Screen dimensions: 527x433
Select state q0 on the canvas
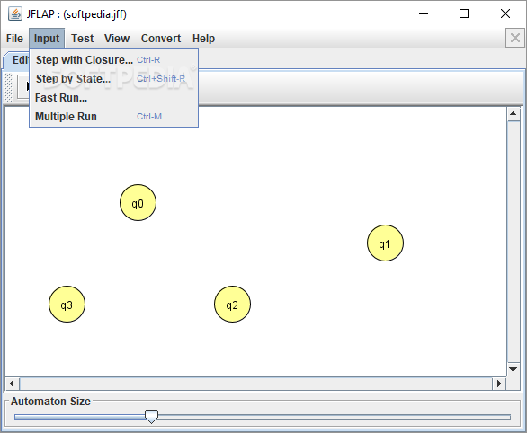click(x=138, y=203)
